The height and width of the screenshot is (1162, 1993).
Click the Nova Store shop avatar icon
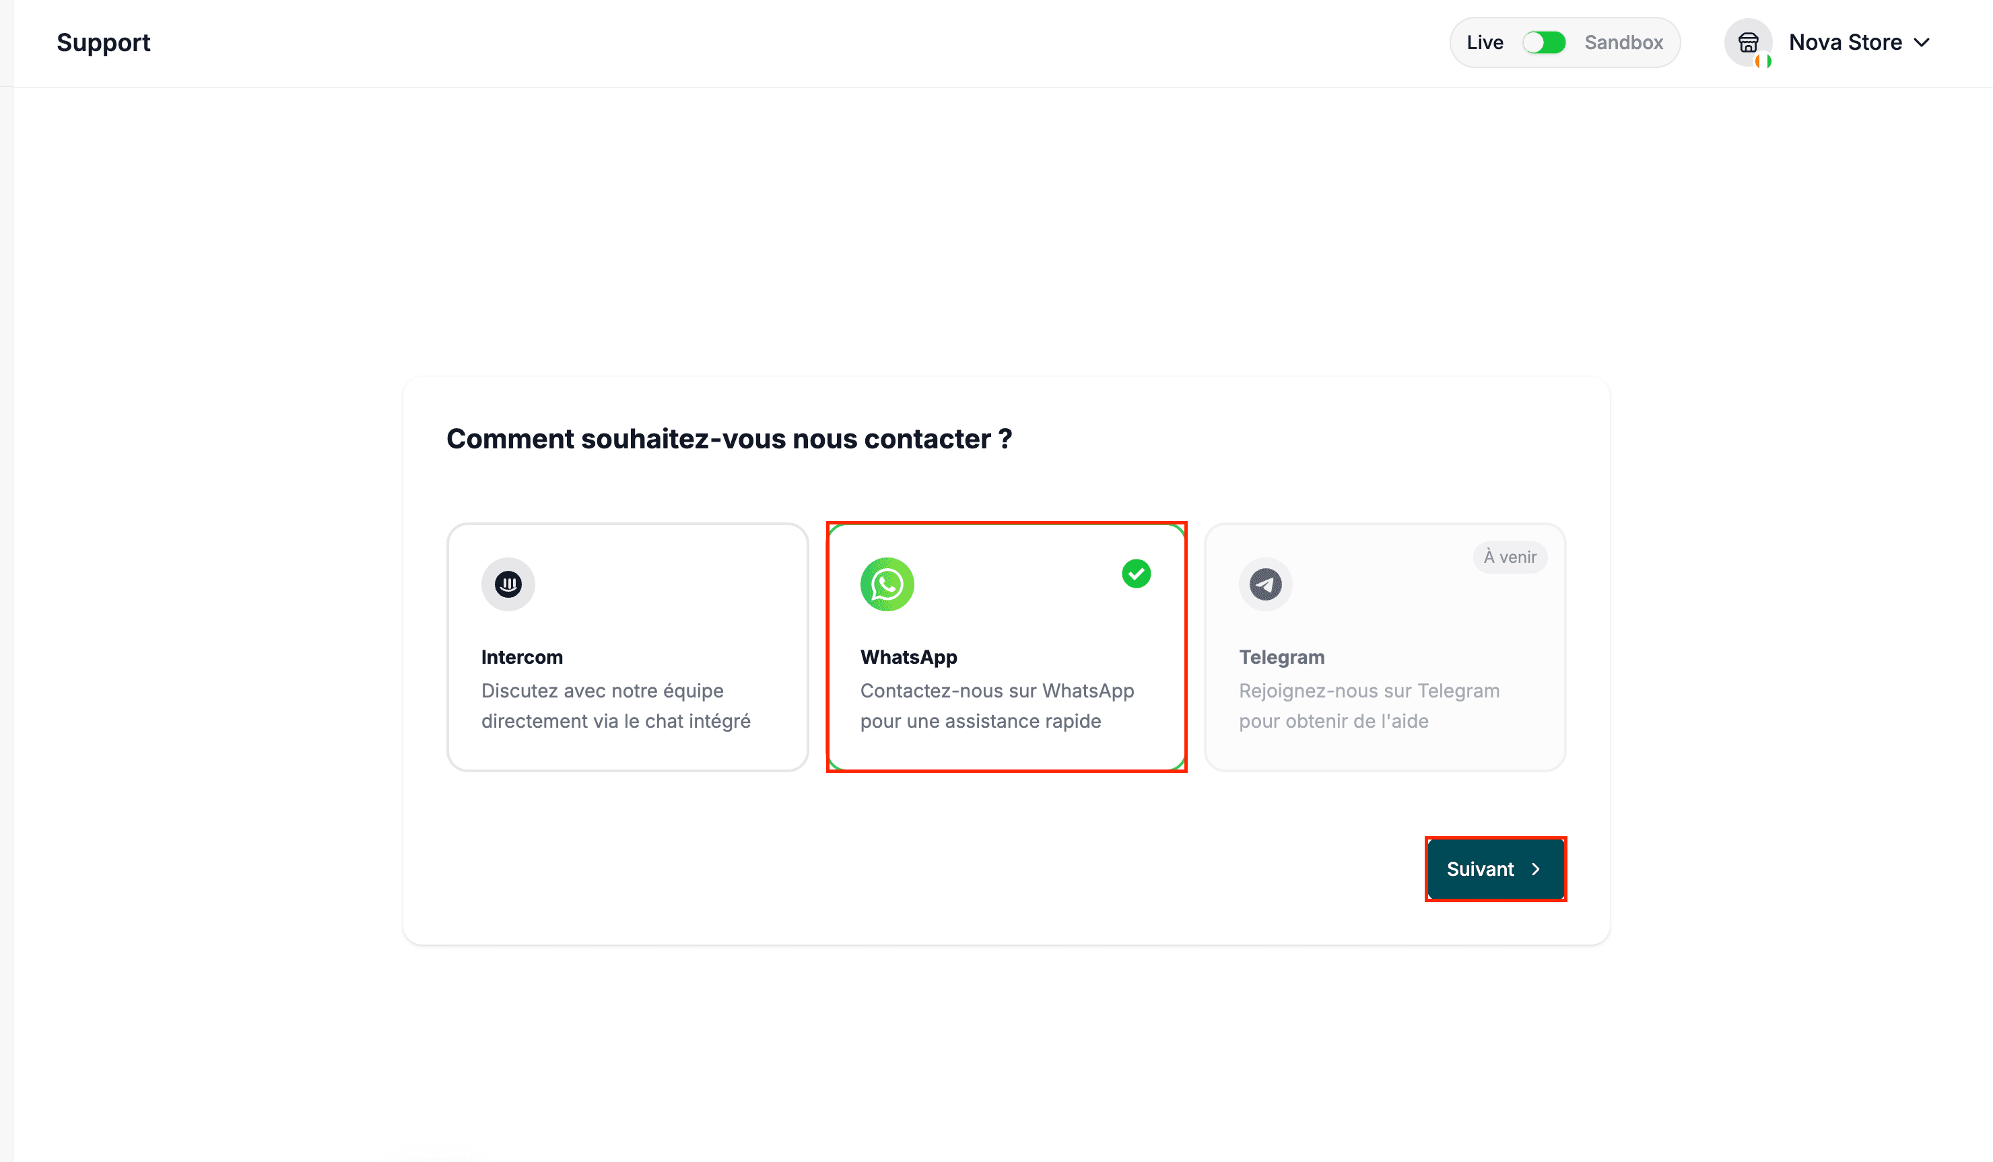(x=1748, y=42)
